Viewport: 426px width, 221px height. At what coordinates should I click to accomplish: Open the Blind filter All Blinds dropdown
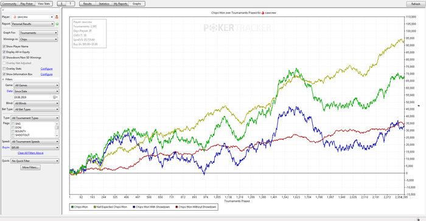(37, 103)
